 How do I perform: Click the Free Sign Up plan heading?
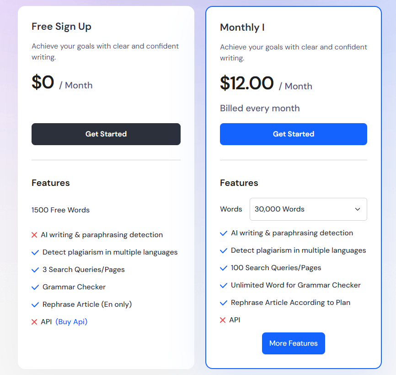coord(61,27)
